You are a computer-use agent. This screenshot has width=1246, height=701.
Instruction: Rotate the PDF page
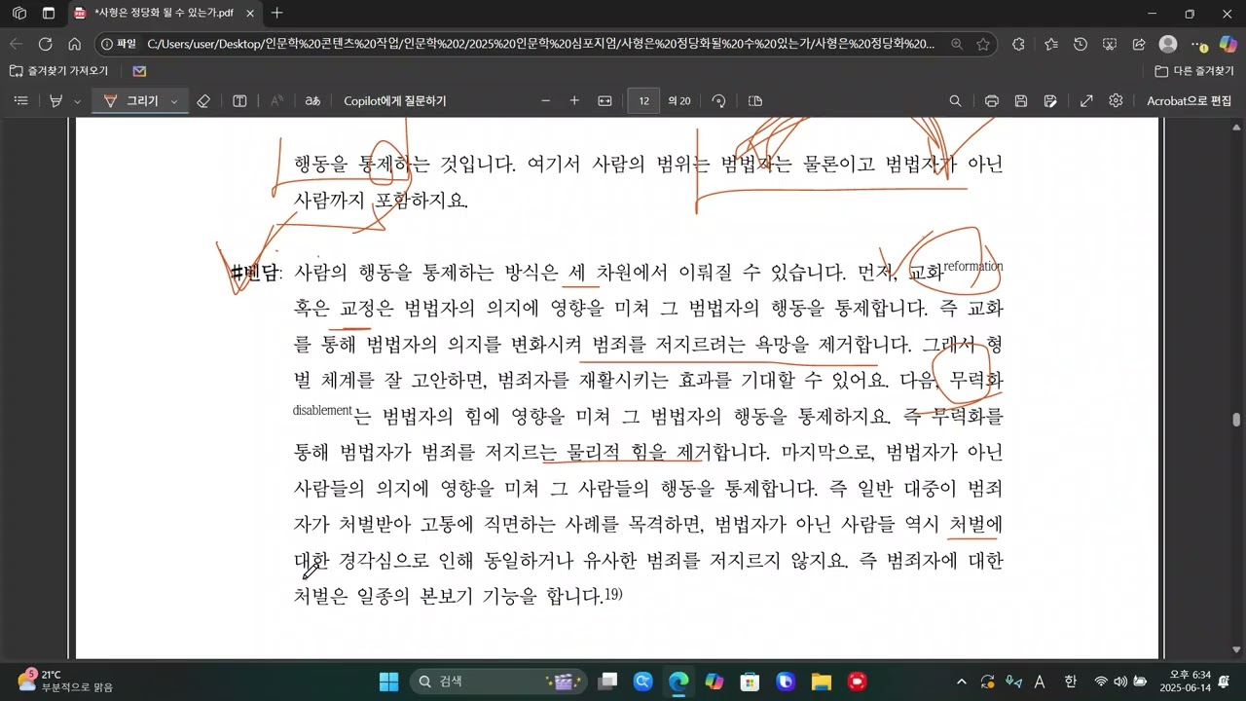tap(719, 101)
